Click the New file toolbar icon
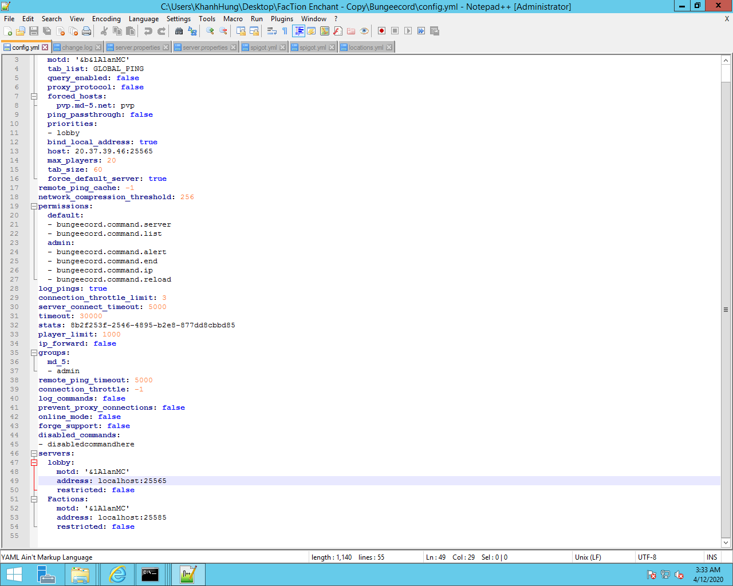The width and height of the screenshot is (733, 586). point(7,31)
